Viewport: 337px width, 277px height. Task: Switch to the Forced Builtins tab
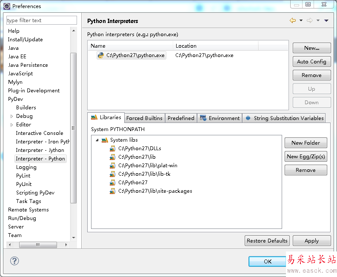[144, 118]
